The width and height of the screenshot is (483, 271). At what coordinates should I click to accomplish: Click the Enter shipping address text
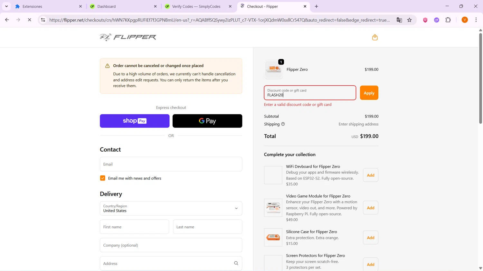[358, 124]
